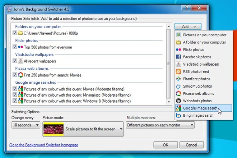Click the app icon in the title bar

coord(9,9)
